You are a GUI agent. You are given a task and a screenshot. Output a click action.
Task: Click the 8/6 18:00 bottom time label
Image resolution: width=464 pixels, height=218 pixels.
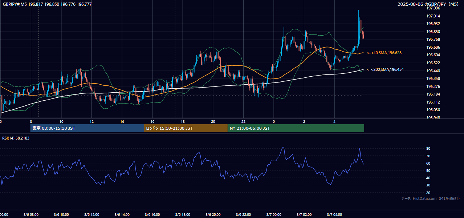pyautogui.click(x=183, y=215)
